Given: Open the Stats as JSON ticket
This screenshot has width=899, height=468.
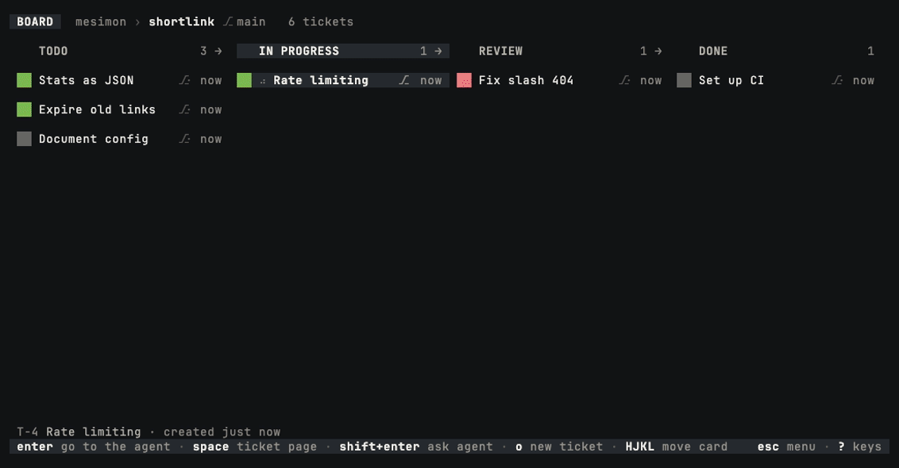Looking at the screenshot, I should (86, 80).
